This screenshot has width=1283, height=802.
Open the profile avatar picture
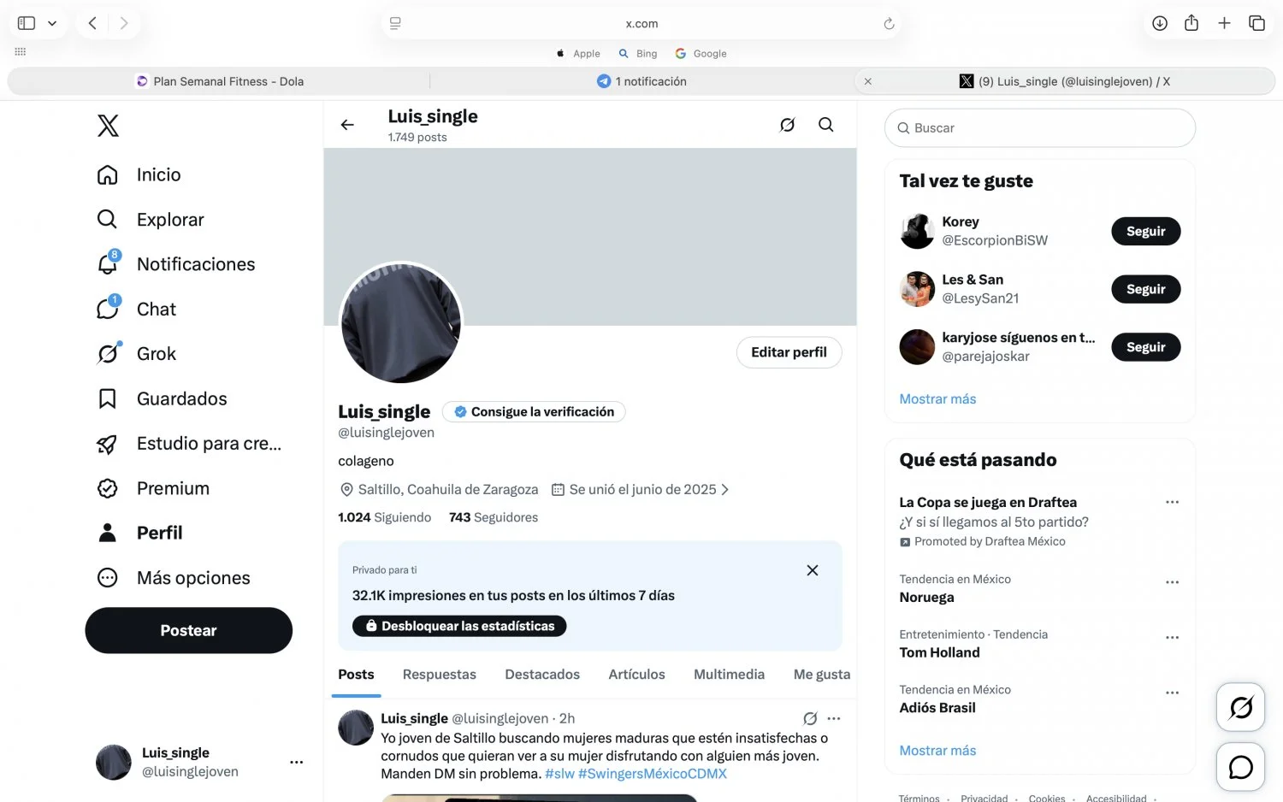tap(401, 322)
